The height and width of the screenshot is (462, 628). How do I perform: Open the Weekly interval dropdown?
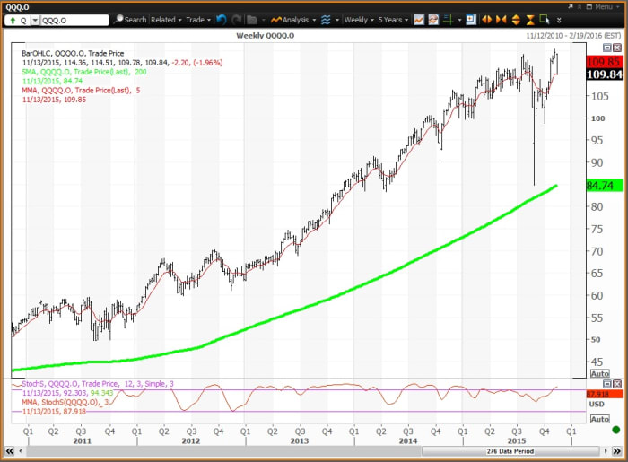[x=359, y=19]
